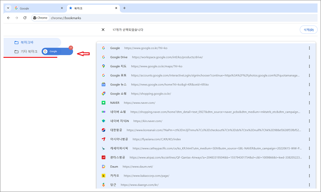
Task: Reload the bookmarks page
Action: click(x=25, y=18)
